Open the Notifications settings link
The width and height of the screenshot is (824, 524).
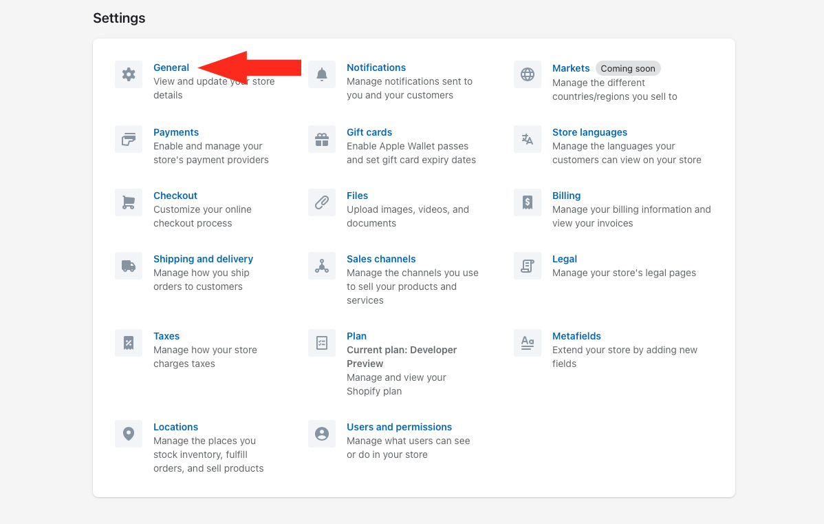coord(376,67)
